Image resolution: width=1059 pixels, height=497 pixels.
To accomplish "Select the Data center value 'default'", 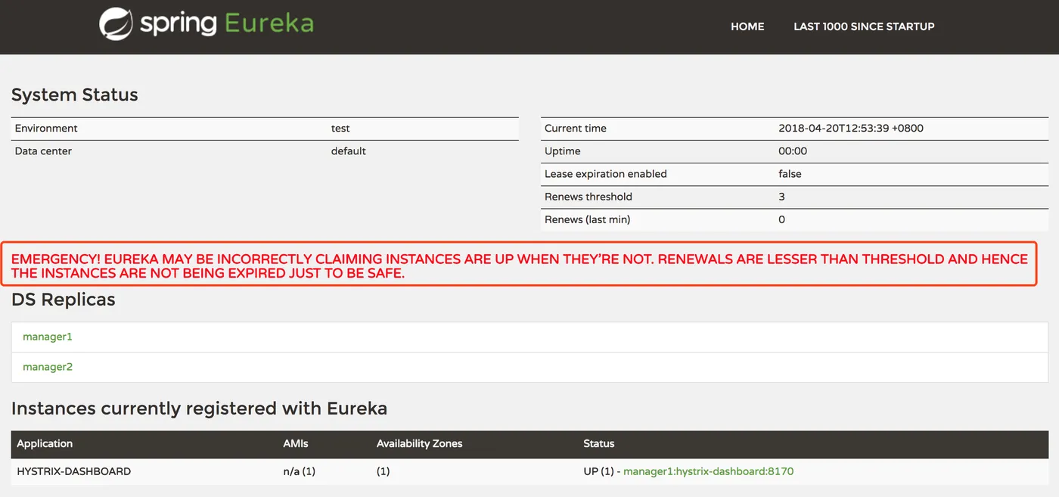I will pos(349,151).
